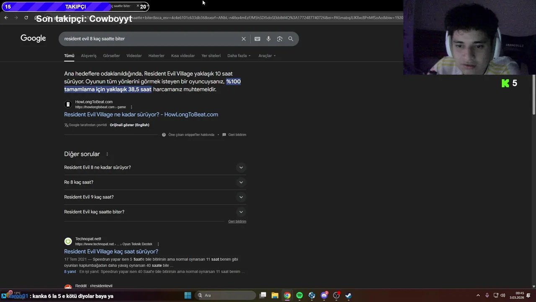Screen dimensions: 536x302
Task: Open 'Resident Evil Village kaç saat sürüyor?' Technopat link
Action: tap(111, 251)
